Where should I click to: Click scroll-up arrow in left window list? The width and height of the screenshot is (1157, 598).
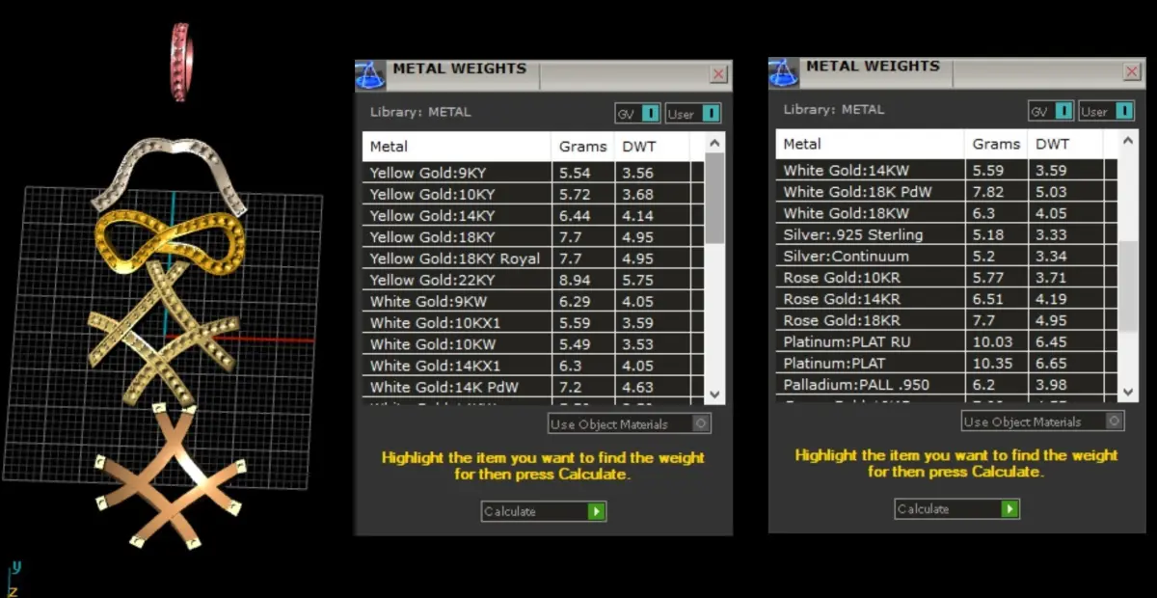714,143
